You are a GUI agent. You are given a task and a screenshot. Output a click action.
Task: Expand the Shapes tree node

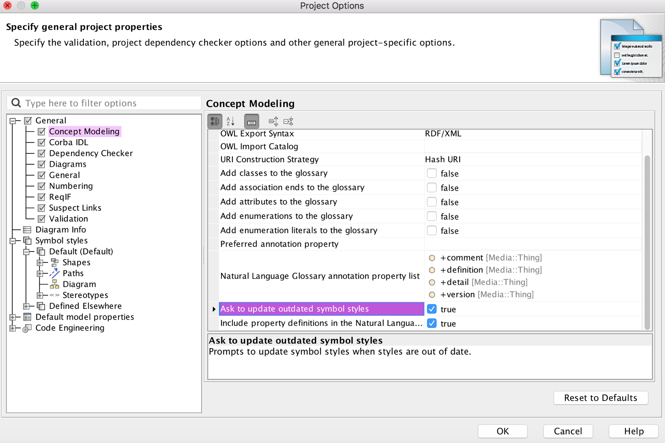tap(40, 262)
